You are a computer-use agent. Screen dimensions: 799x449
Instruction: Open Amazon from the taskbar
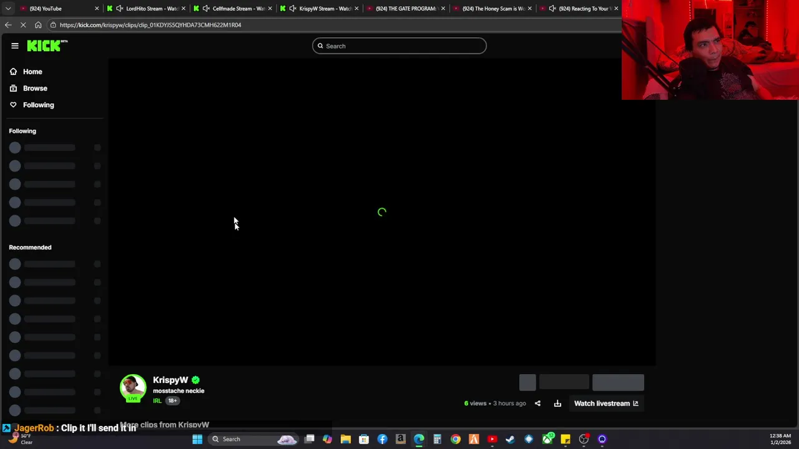click(400, 439)
